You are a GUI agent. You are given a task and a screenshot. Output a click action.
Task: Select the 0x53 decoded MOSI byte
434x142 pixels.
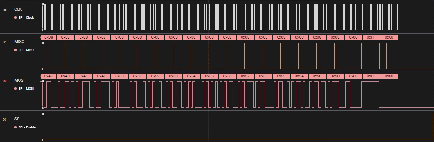click(174, 76)
